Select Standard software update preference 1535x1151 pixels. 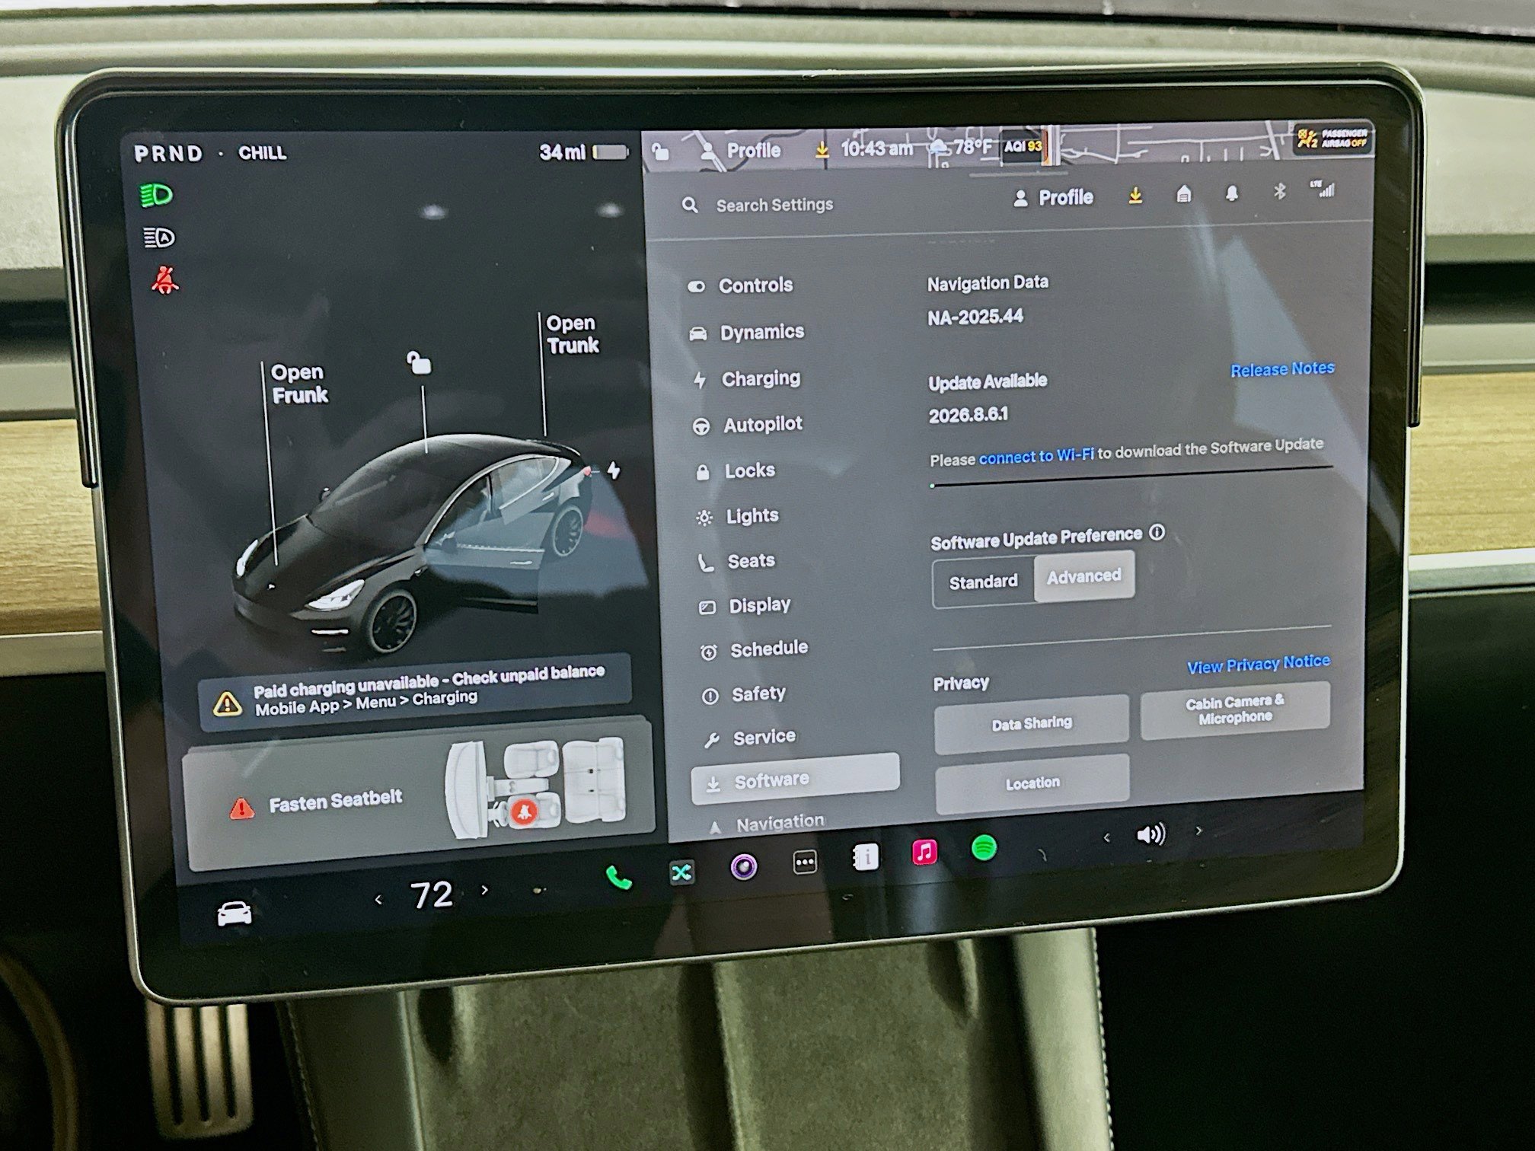(984, 581)
